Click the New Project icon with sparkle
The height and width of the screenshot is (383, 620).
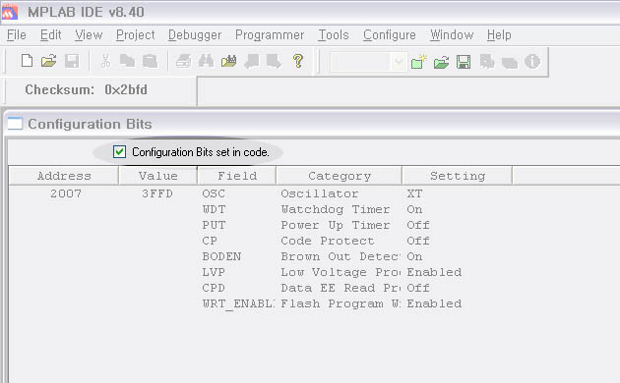[418, 62]
